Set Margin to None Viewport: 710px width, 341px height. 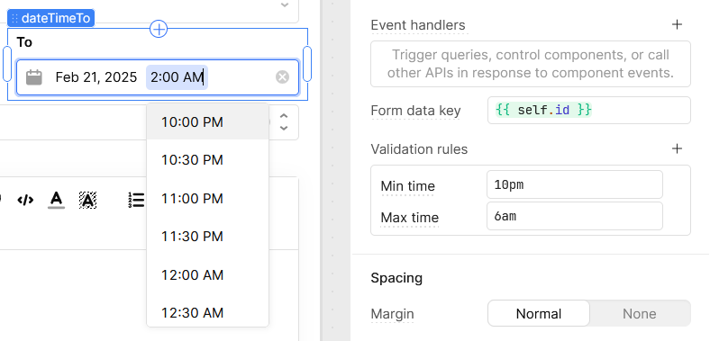pyautogui.click(x=640, y=313)
